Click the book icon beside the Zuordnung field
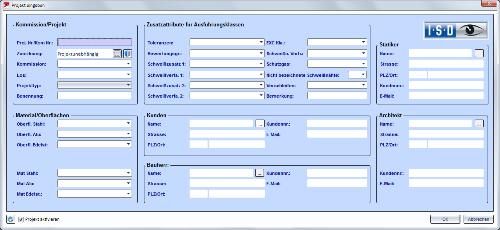Viewport: 500px width, 230px height. [127, 54]
